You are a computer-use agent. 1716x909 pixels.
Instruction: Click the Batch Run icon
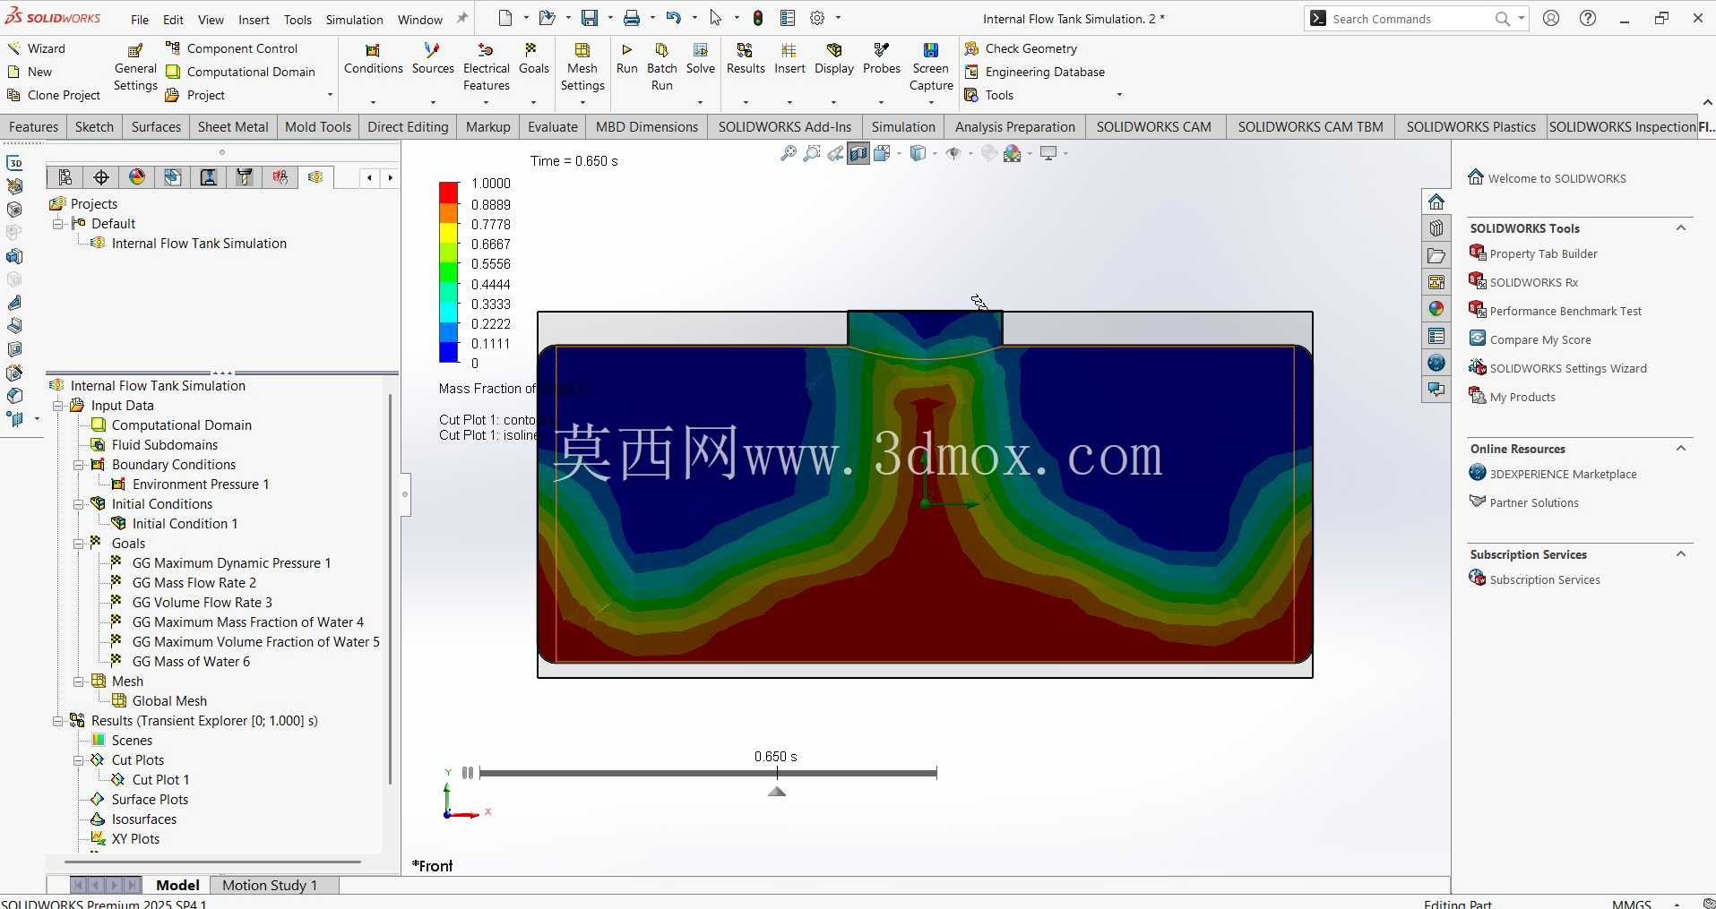[661, 67]
